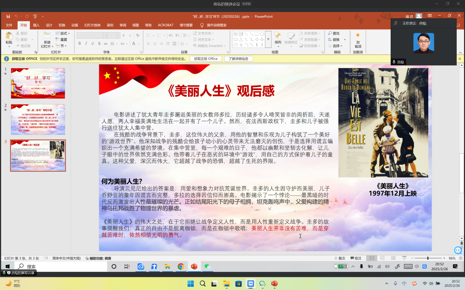Toggle Comments (批注) pane in status bar
465x290 pixels.
coord(356,258)
